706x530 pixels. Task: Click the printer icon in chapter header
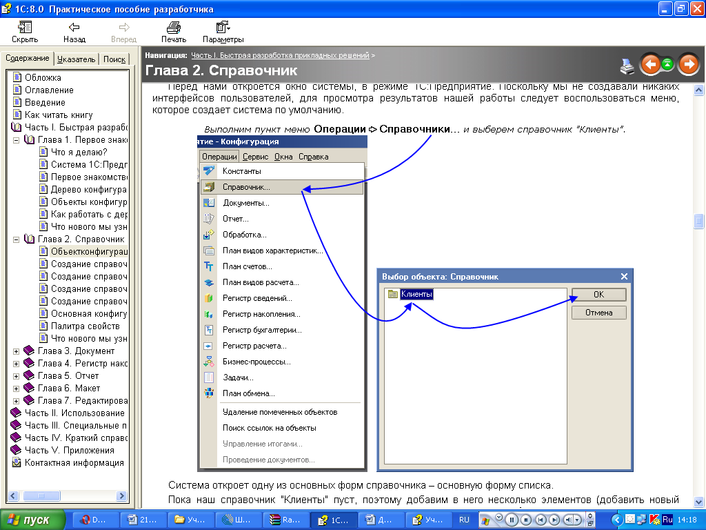[627, 66]
